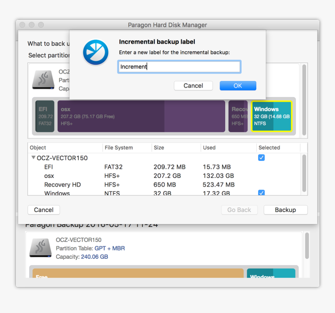Select the EFI FAT32 partition block
The width and height of the screenshot is (335, 313).
[x=44, y=116]
